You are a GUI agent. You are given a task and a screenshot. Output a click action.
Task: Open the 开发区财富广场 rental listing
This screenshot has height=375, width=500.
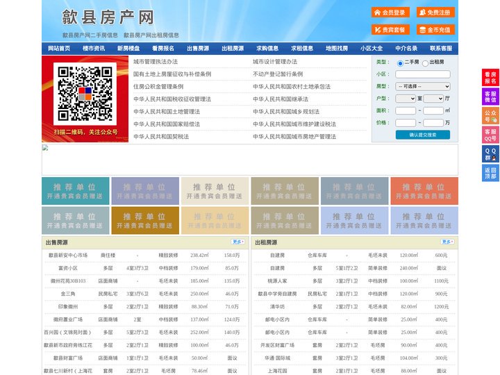click(277, 345)
